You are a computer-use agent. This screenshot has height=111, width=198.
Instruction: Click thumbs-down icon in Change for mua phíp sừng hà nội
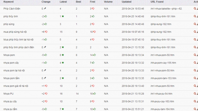pos(46,32)
